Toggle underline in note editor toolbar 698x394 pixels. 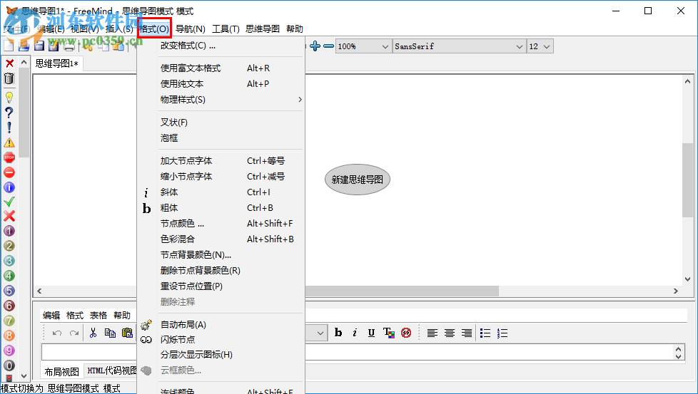tap(371, 333)
